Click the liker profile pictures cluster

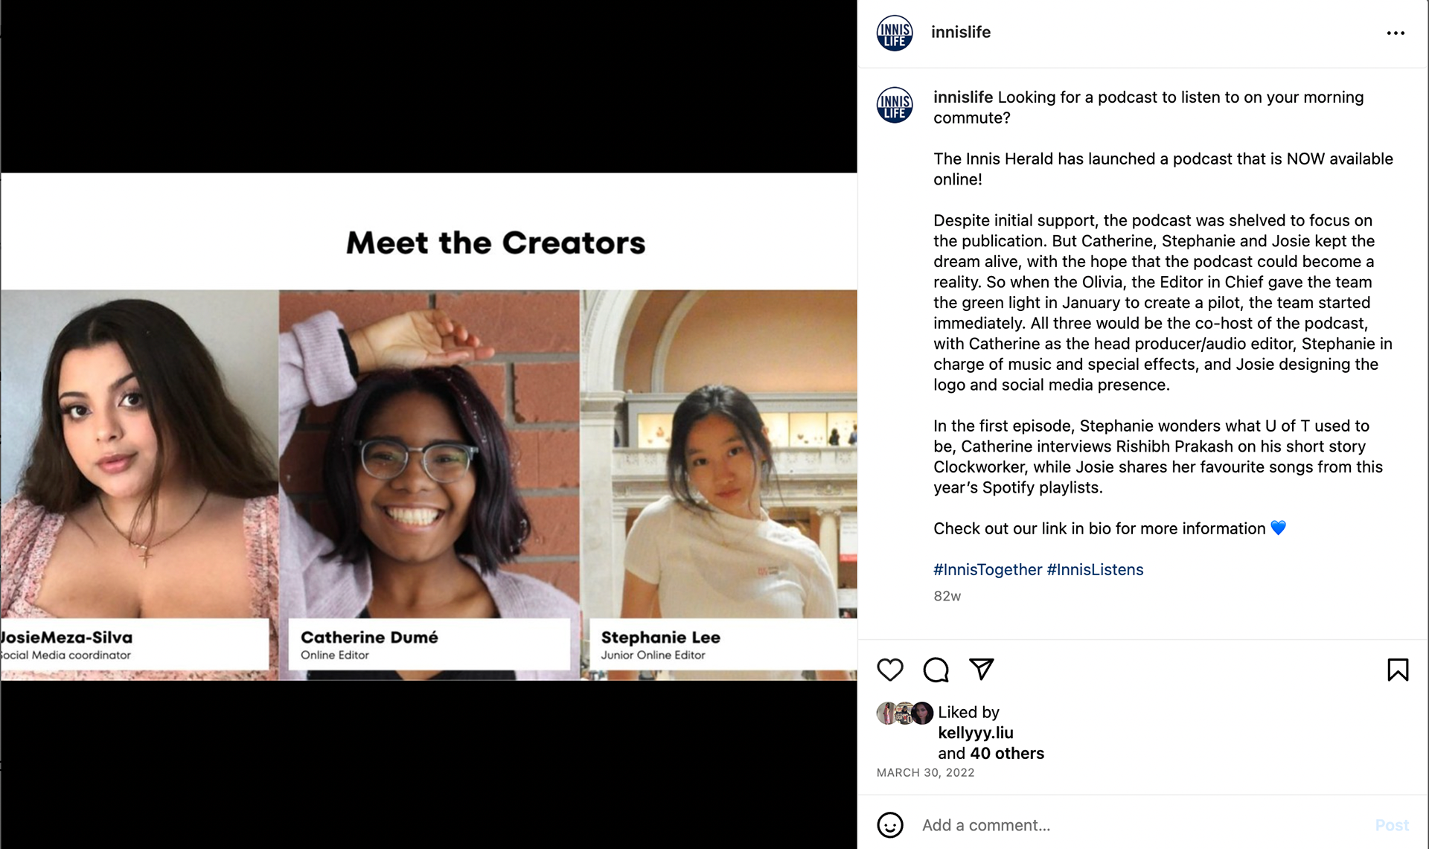[905, 713]
